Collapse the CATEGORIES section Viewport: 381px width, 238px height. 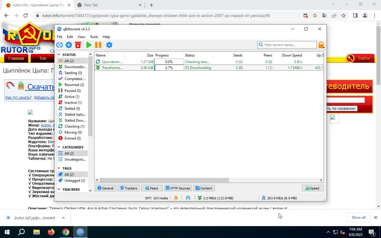click(x=59, y=147)
